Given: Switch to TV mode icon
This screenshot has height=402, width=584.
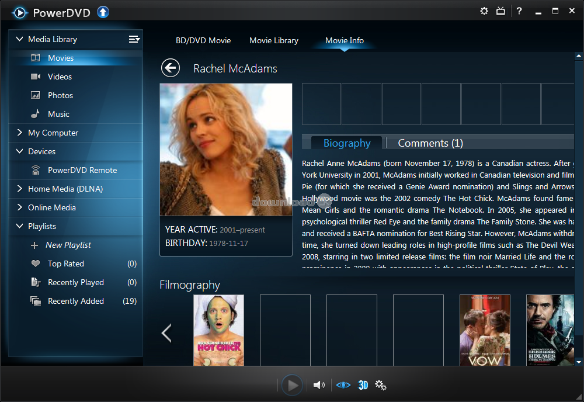Looking at the screenshot, I should 500,11.
